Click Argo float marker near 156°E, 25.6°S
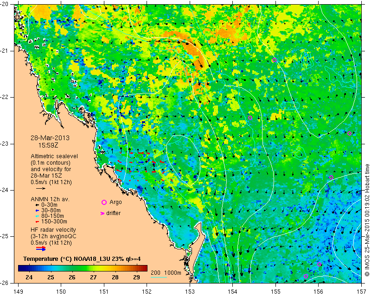371x296 pixels. pos(319,265)
